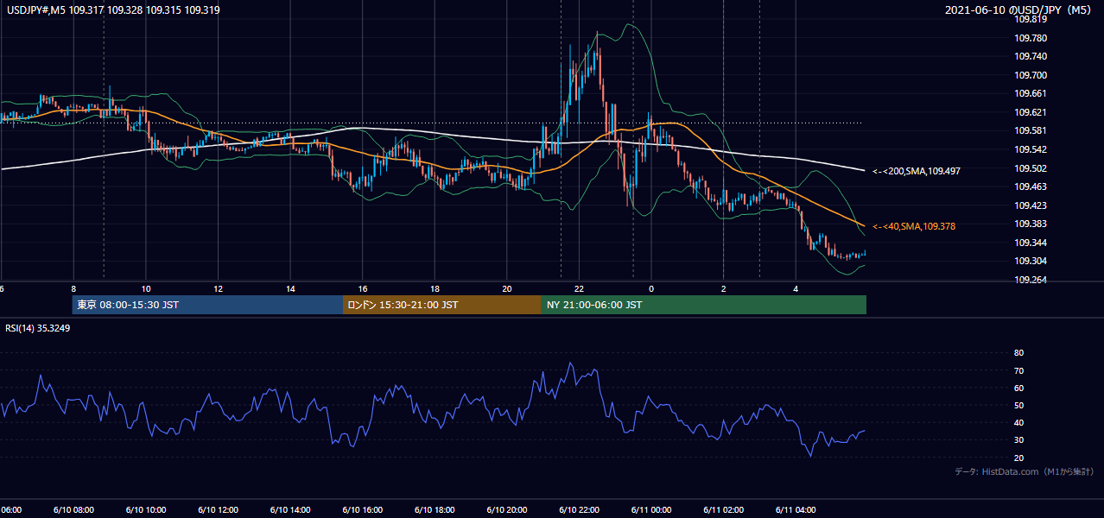Viewport: 1104px width, 518px height.
Task: Click hour label 8 under price chart
Action: click(73, 289)
